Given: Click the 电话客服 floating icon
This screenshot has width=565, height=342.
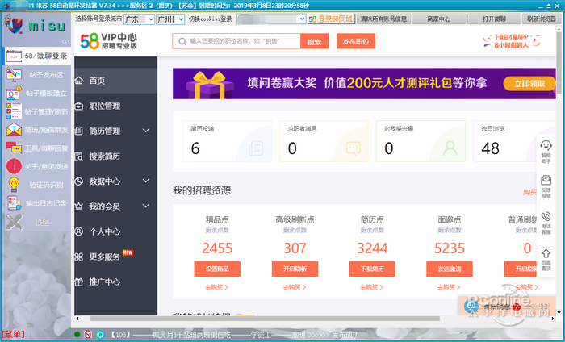Looking at the screenshot, I should 546,223.
